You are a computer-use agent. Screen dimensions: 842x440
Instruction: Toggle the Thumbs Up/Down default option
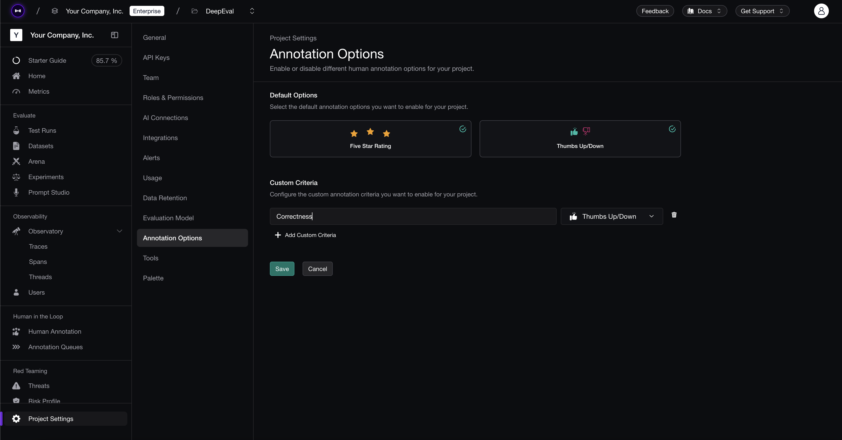click(x=580, y=139)
